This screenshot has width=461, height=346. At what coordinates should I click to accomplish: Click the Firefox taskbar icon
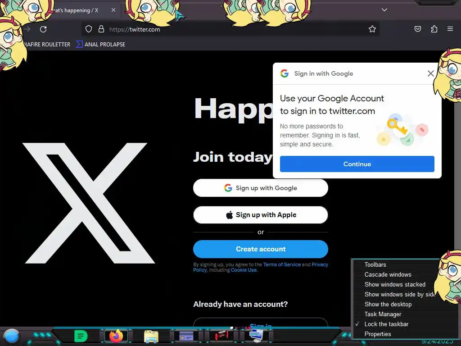(x=116, y=336)
